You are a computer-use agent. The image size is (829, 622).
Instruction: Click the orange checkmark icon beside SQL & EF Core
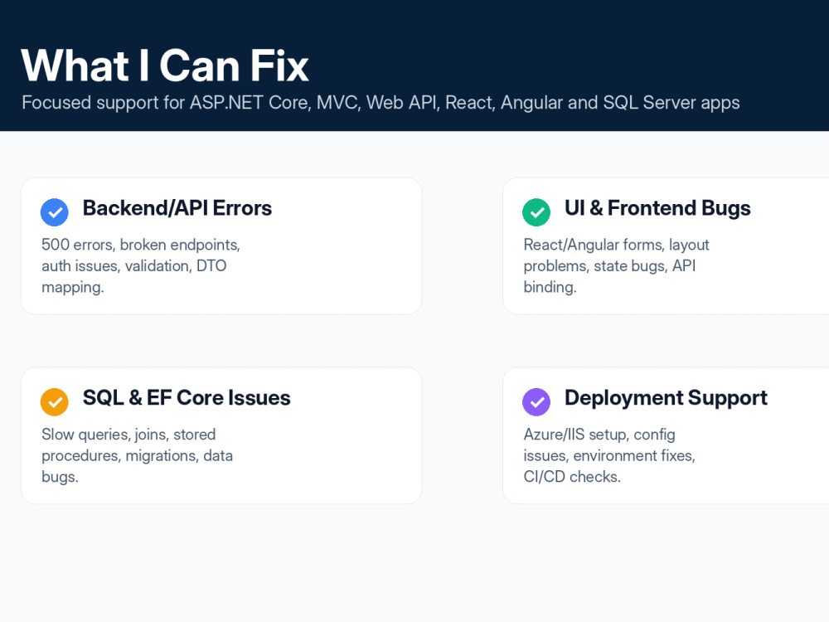click(55, 402)
